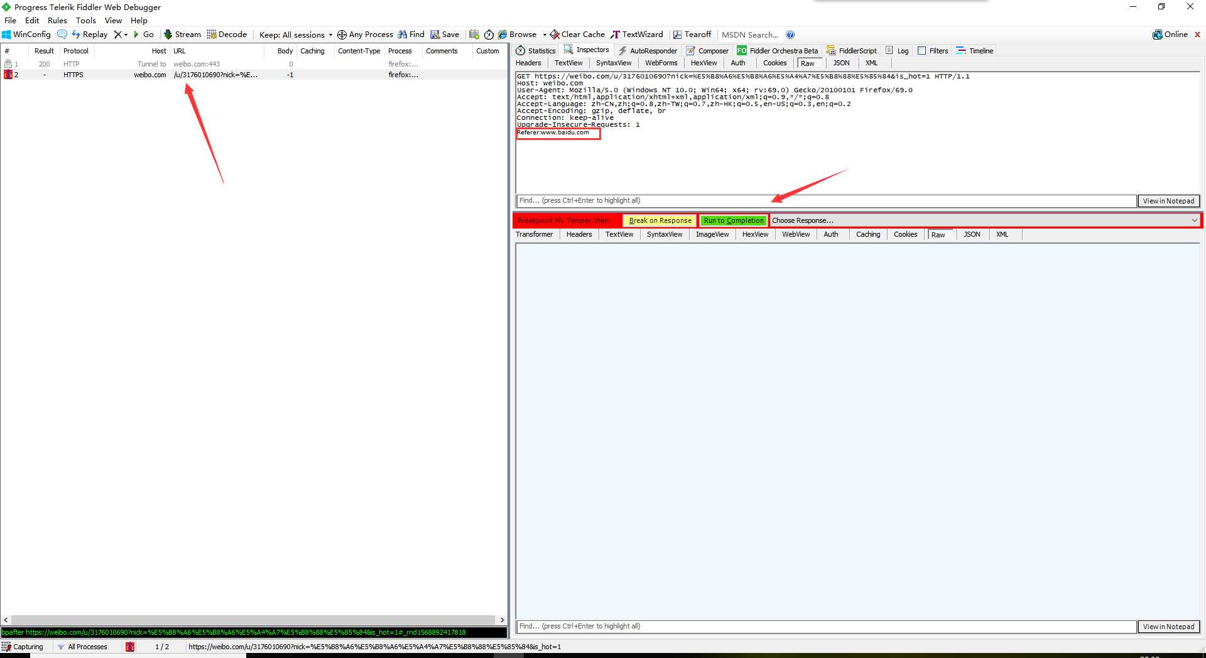Viewport: 1206px width, 658px height.
Task: Click the MSDN Search field
Action: coord(750,35)
